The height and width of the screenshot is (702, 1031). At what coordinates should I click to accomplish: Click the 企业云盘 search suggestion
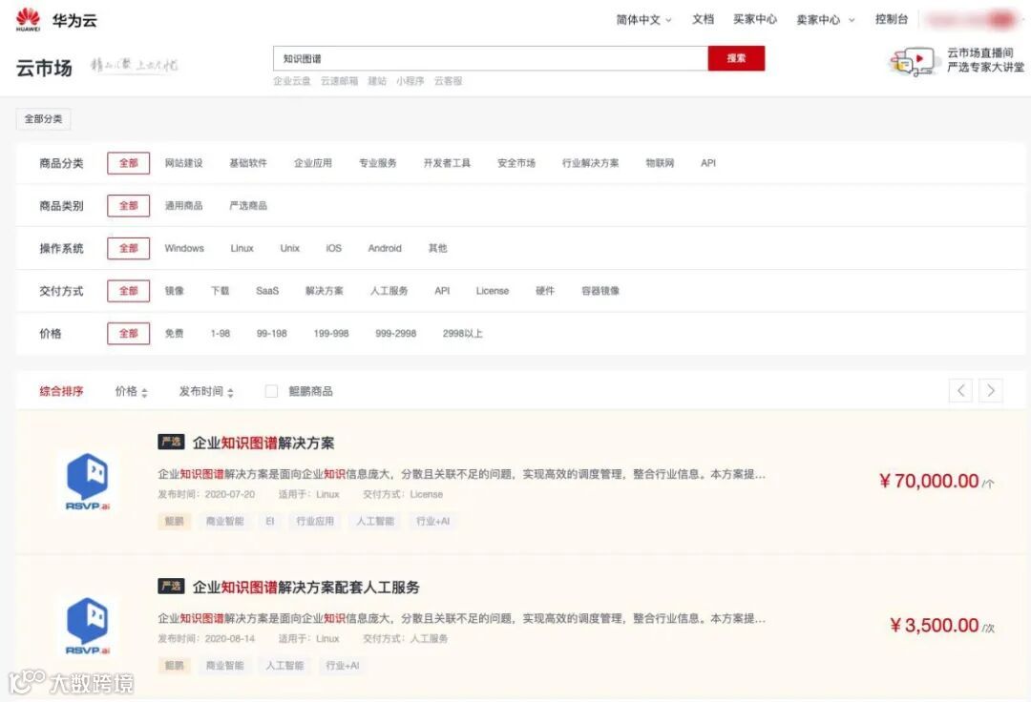click(x=292, y=81)
